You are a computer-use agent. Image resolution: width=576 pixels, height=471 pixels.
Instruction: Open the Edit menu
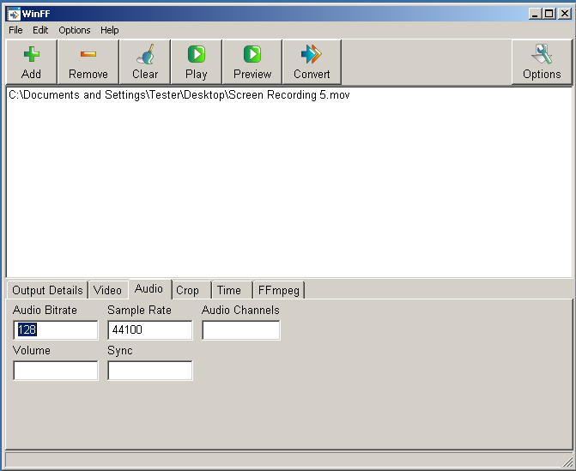tap(40, 30)
